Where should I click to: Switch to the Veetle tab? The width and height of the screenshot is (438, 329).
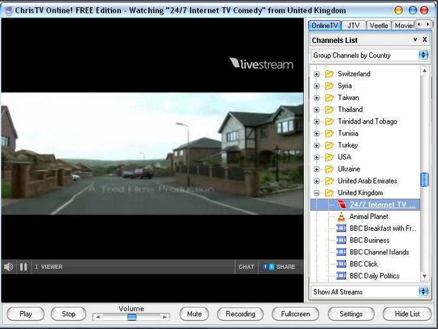tap(379, 26)
